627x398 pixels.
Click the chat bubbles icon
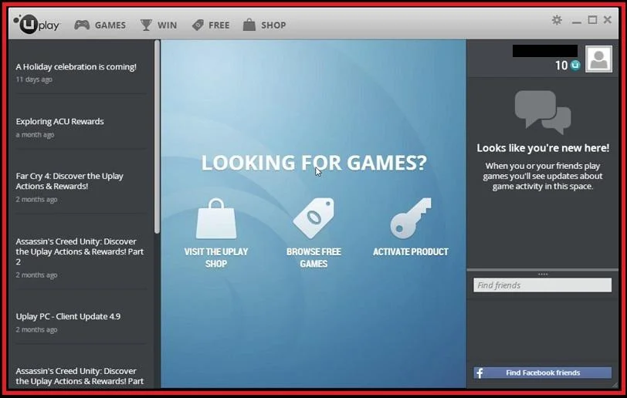click(542, 112)
